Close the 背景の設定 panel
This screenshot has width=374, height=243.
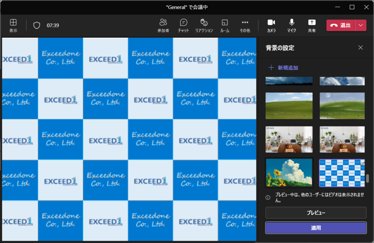point(360,48)
